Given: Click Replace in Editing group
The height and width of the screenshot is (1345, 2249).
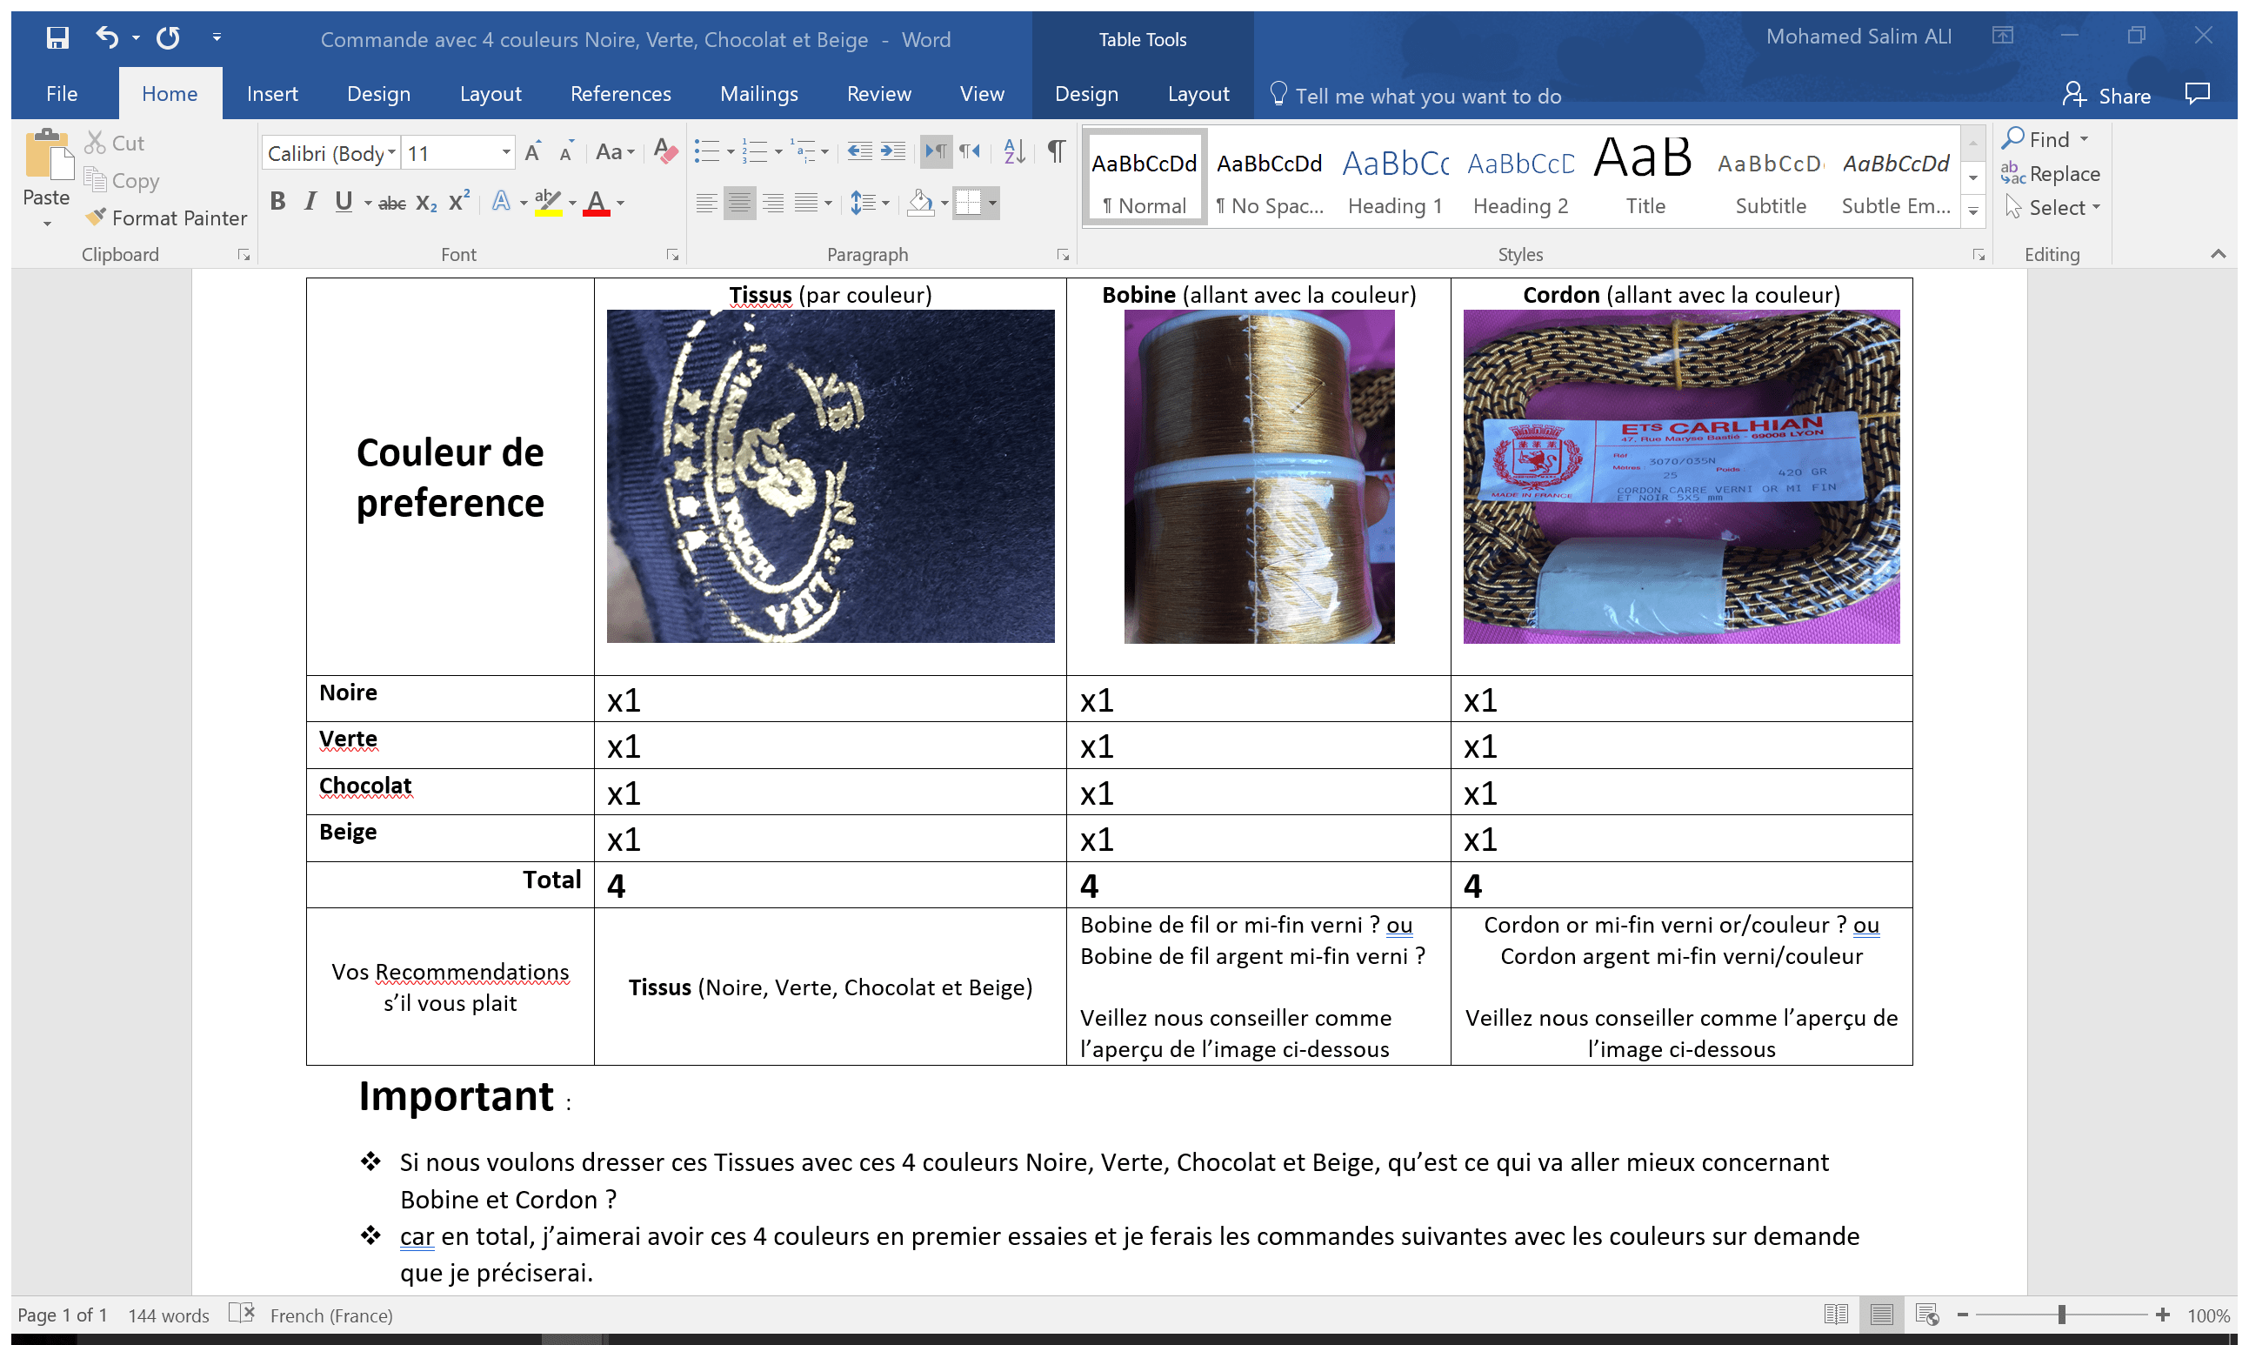Looking at the screenshot, I should [2051, 173].
